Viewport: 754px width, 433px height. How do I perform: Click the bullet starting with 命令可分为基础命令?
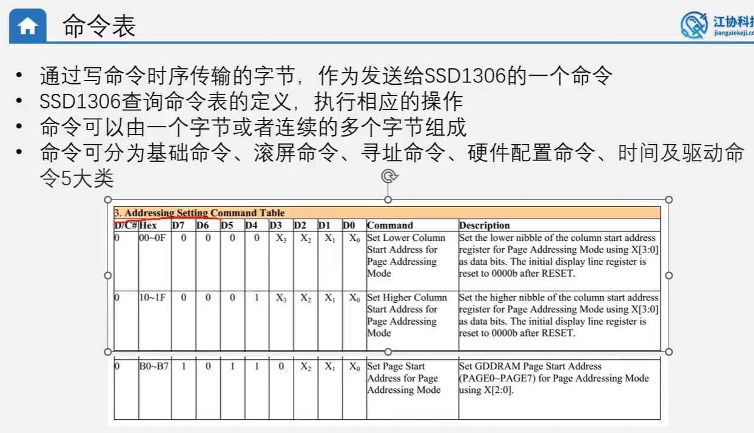392,165
